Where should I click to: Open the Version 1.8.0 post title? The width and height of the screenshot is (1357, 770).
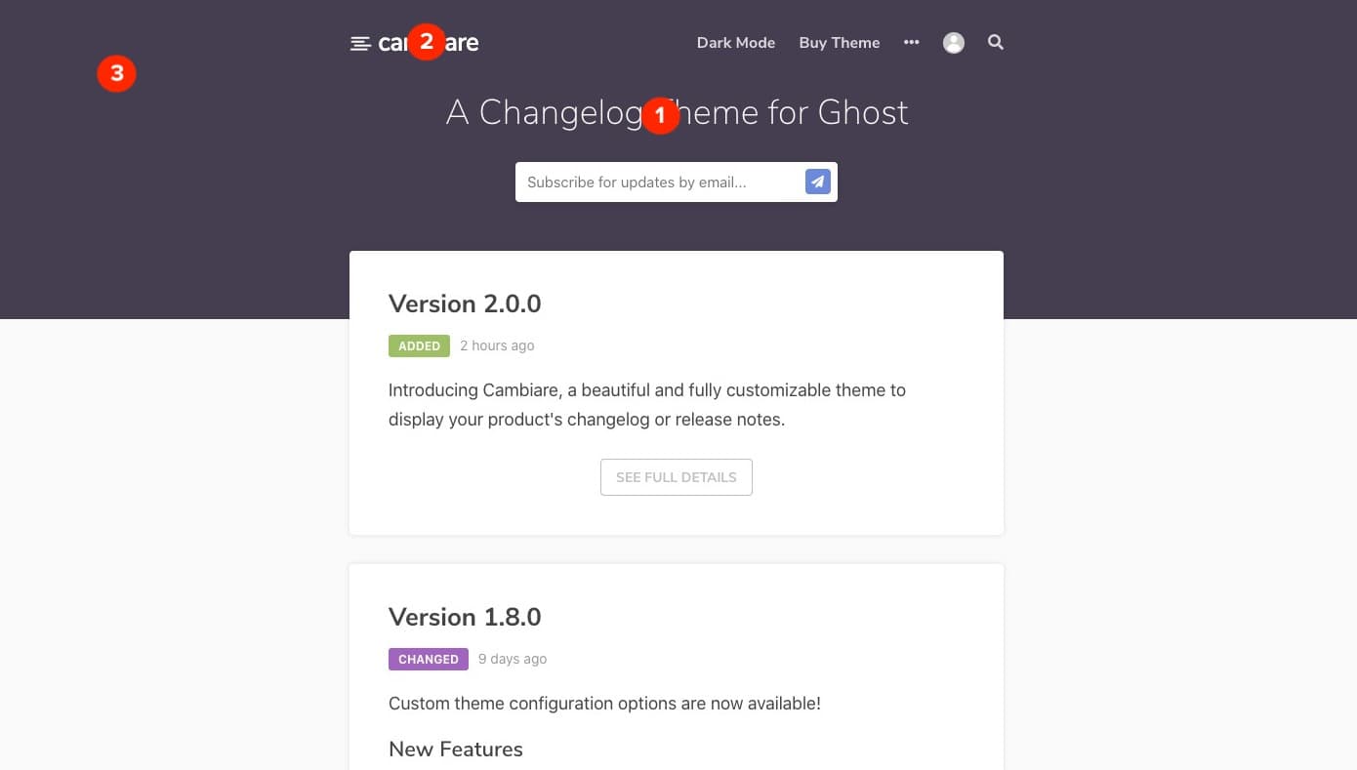(465, 617)
